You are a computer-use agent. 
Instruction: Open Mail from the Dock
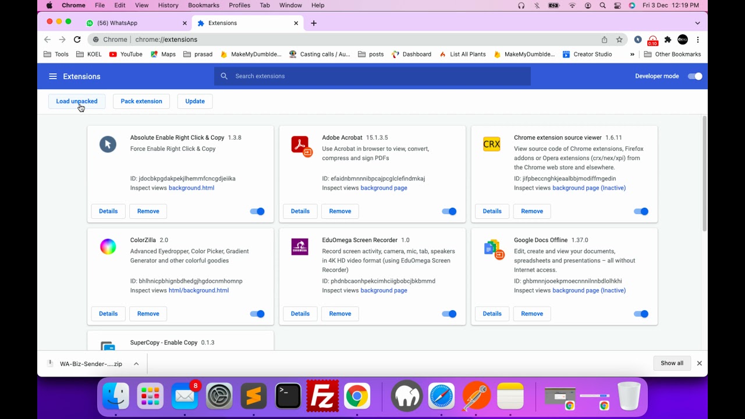click(185, 397)
